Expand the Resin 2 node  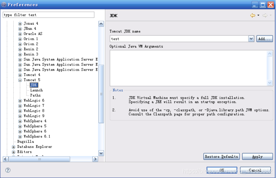[20, 49]
